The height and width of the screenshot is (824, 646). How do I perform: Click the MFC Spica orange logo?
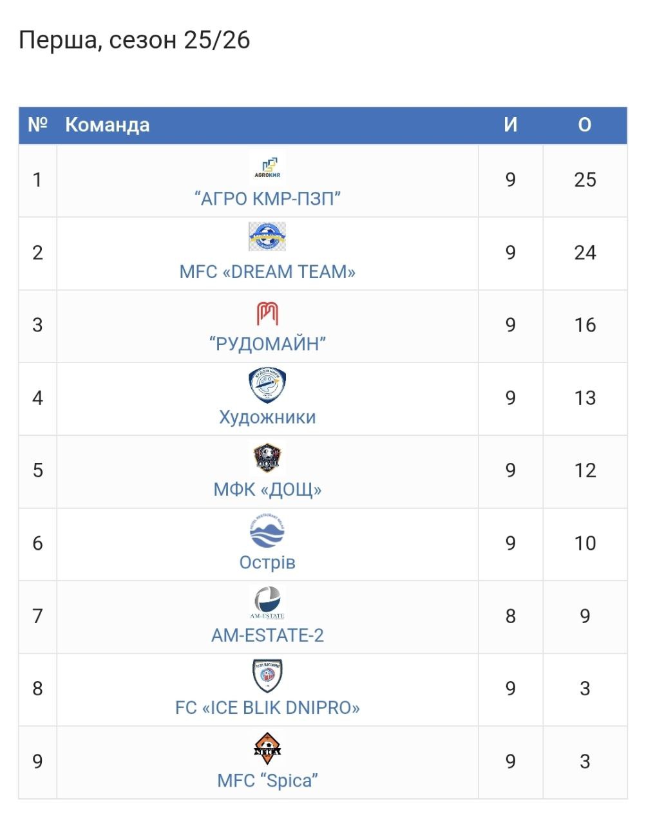click(267, 748)
